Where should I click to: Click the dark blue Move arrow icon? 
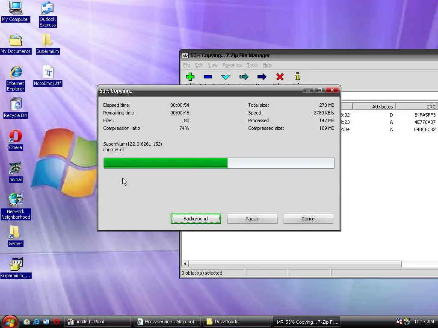[x=262, y=77]
